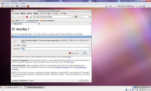
Task: Open the システム menu in Ubuntu panel
Action: coord(23,6)
